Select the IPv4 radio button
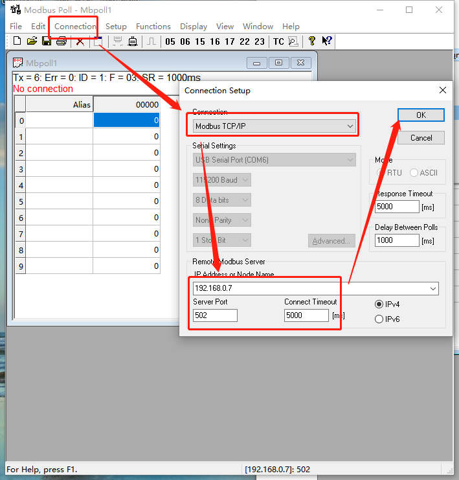Image resolution: width=459 pixels, height=480 pixels. point(379,304)
